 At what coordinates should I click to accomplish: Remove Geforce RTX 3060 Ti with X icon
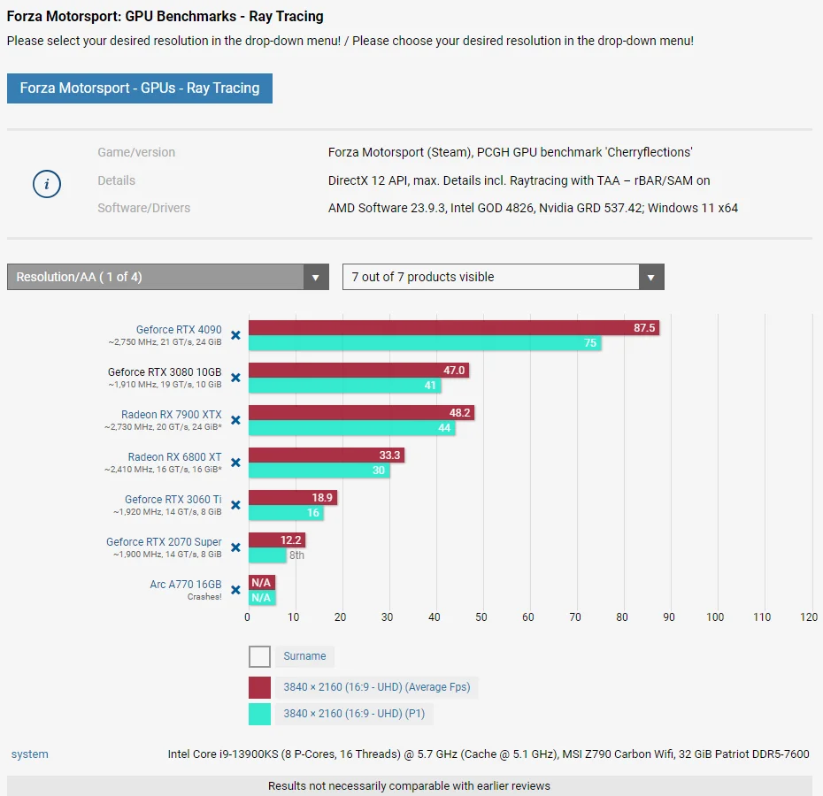pyautogui.click(x=235, y=505)
